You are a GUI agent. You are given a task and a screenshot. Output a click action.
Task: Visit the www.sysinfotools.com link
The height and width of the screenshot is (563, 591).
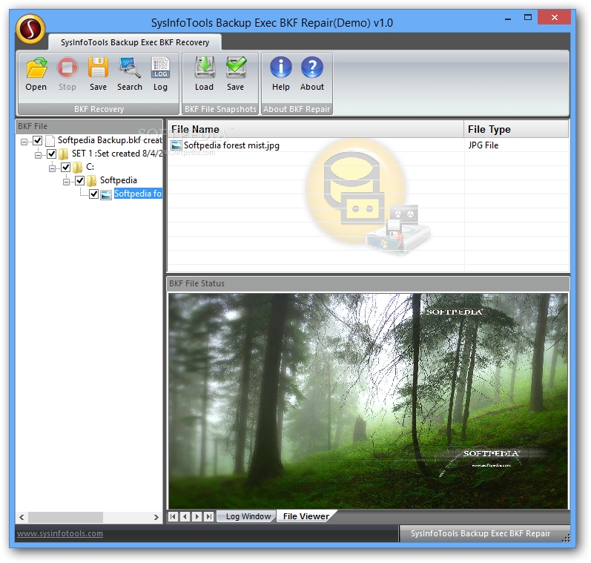[x=60, y=533]
